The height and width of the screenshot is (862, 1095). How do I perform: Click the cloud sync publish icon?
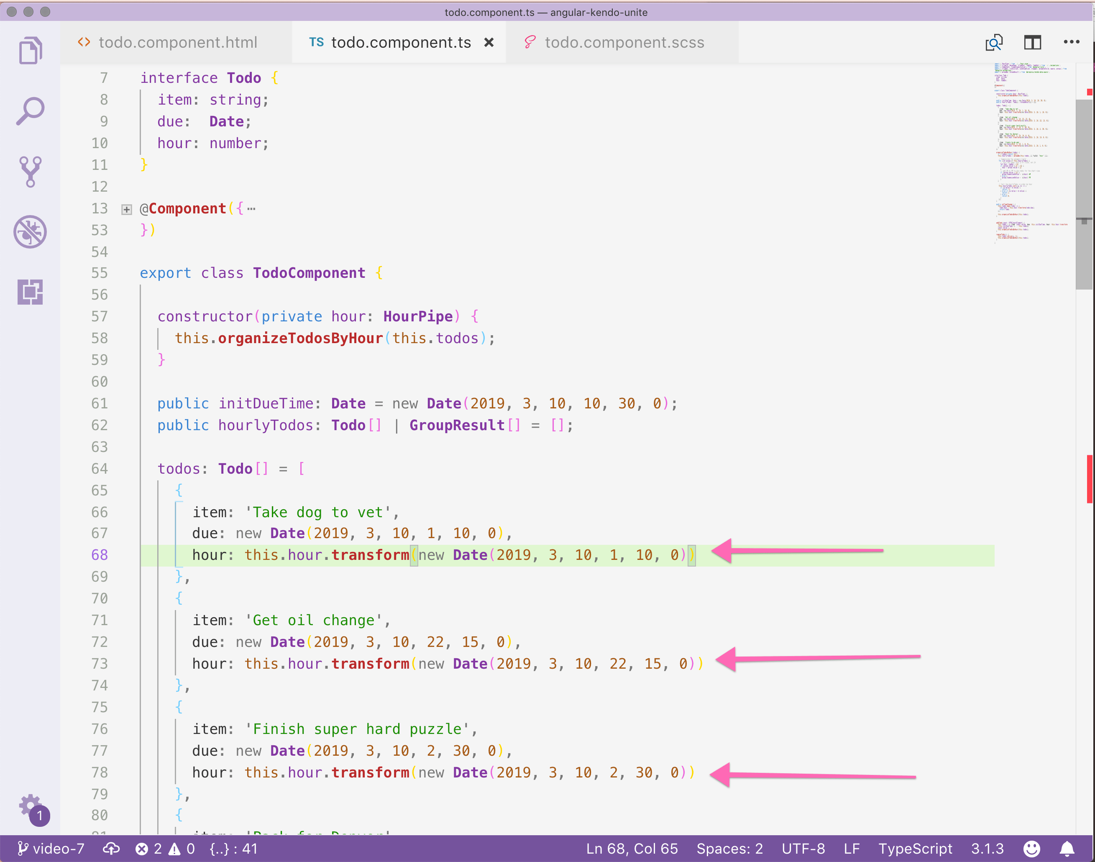tap(112, 849)
